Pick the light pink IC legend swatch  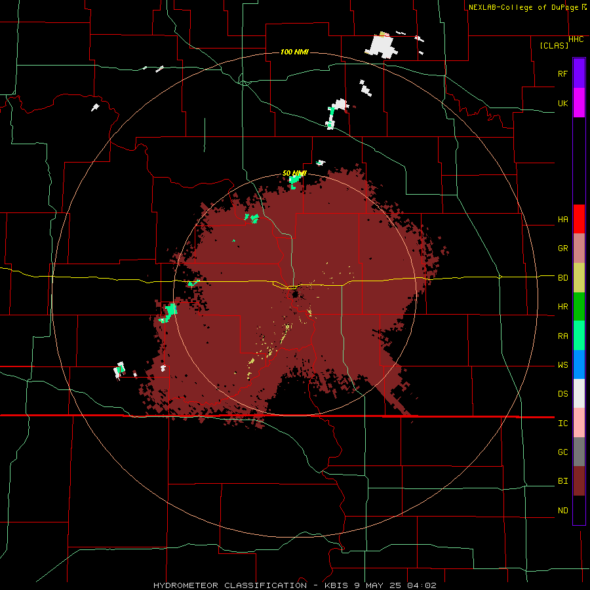(x=579, y=423)
